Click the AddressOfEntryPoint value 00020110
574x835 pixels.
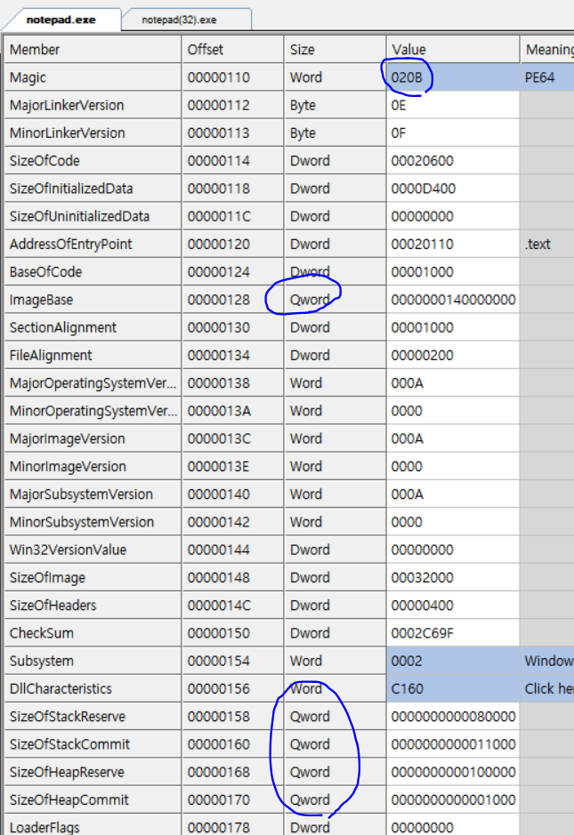click(x=453, y=244)
